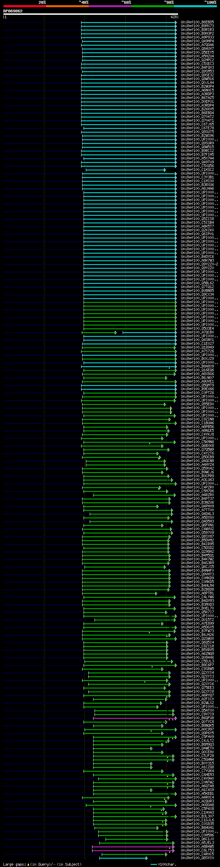
Task: Select hit label UniRef100_Q9SUT5
Action: (x=197, y=132)
